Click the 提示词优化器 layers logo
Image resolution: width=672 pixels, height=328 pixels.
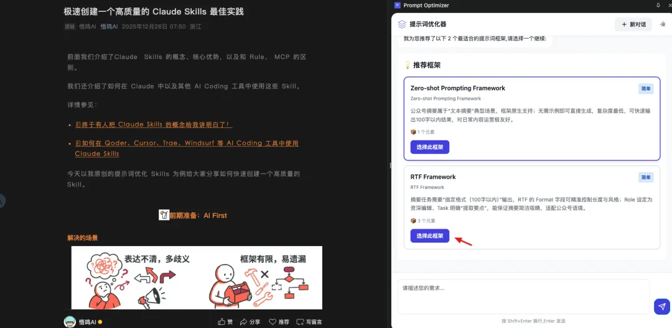401,24
